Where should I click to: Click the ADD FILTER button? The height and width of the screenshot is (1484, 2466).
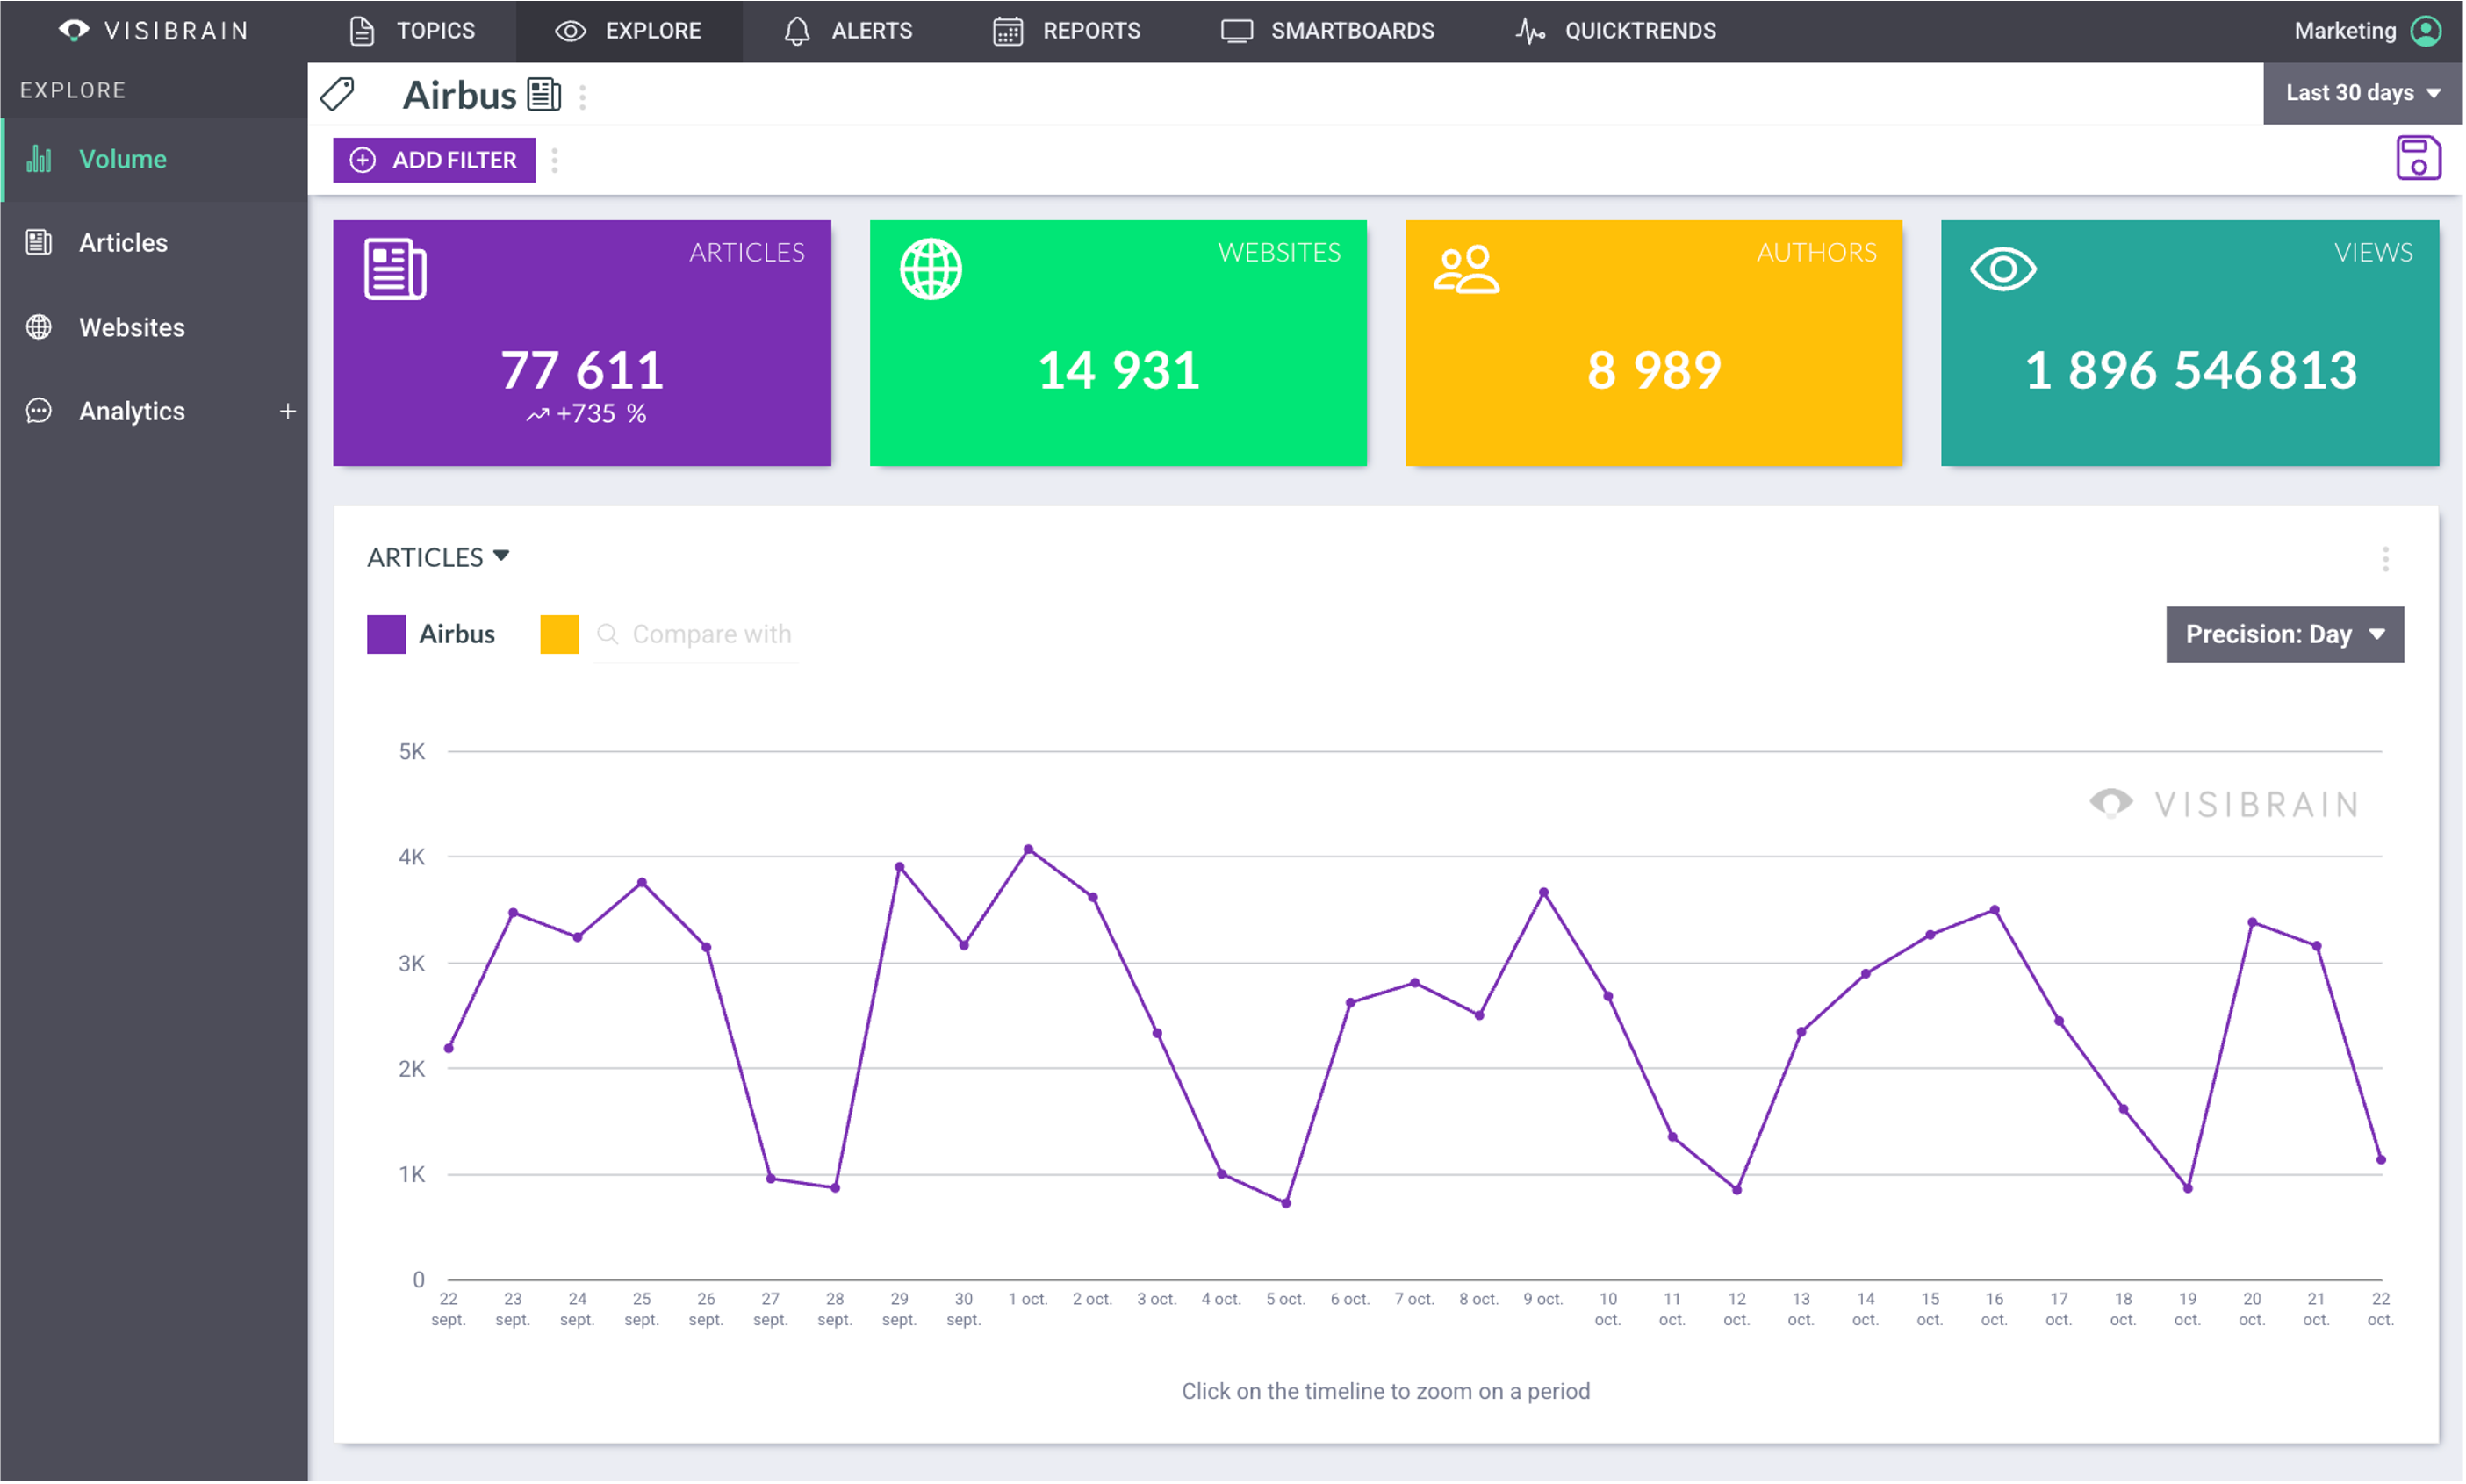pyautogui.click(x=435, y=160)
